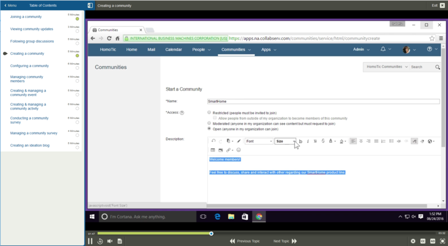The height and width of the screenshot is (246, 448).
Task: Justify text alignment
Action: point(376,141)
